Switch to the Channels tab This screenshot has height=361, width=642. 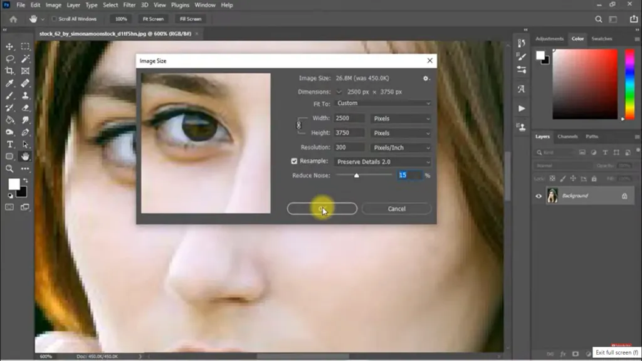point(567,137)
